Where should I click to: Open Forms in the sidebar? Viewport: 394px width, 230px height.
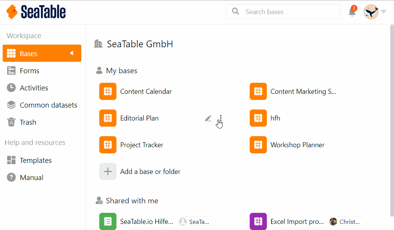29,71
